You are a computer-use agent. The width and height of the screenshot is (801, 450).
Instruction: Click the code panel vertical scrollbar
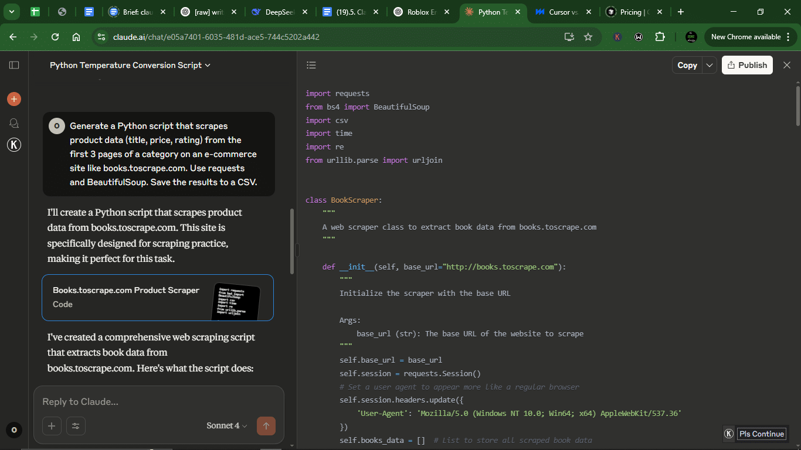pos(797,105)
